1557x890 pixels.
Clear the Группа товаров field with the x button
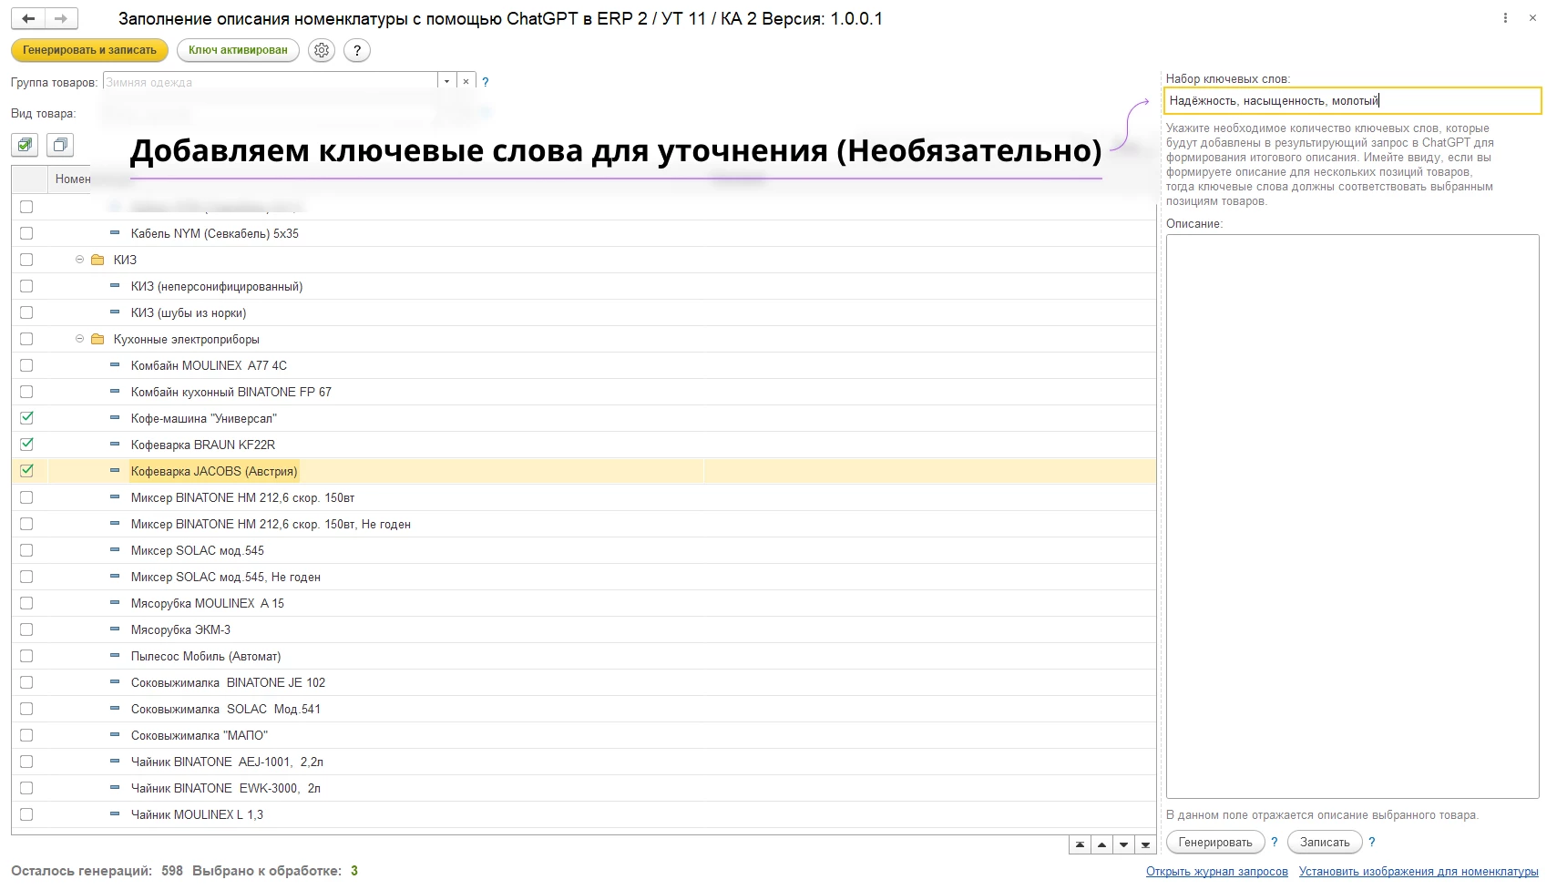click(466, 82)
